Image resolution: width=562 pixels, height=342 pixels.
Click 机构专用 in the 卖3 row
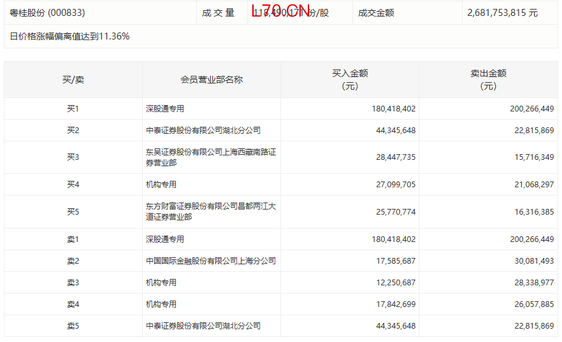coord(161,283)
